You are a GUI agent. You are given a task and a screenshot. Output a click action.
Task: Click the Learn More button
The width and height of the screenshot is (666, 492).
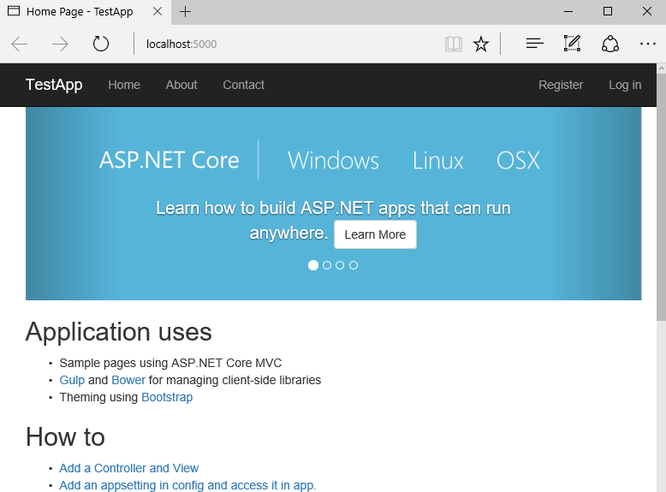tap(375, 234)
